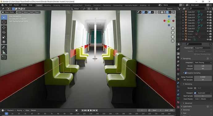Screen dimensions: 213x116
Task: Select the Annotate tool
Action: [4, 47]
